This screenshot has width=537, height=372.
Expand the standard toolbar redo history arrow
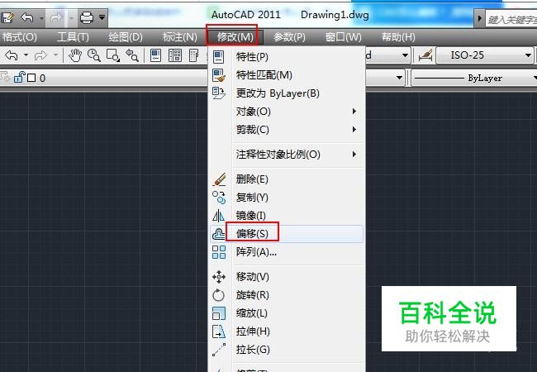pos(55,55)
